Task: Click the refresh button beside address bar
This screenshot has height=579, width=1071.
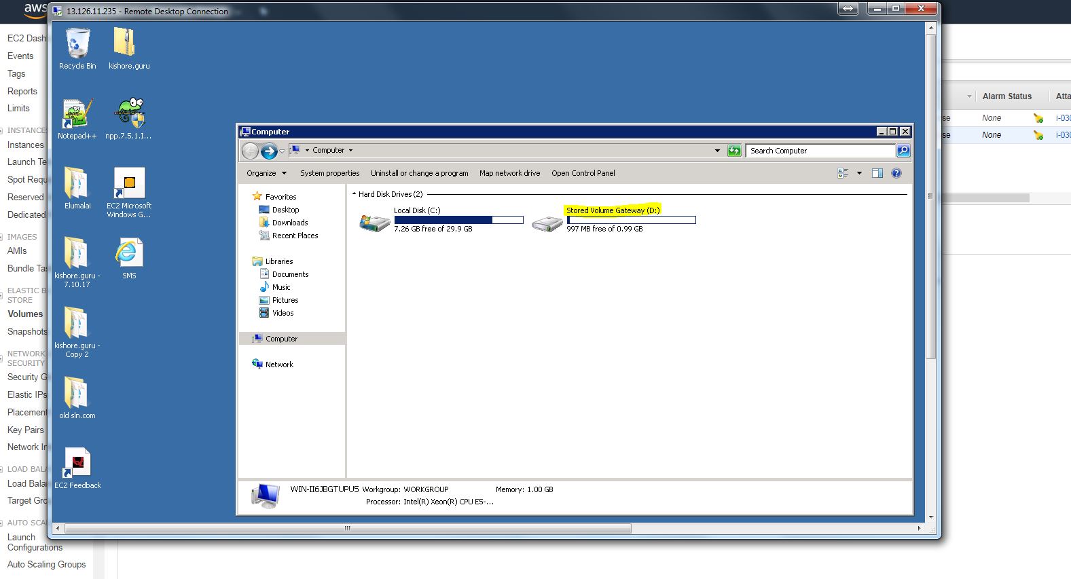Action: [x=734, y=151]
